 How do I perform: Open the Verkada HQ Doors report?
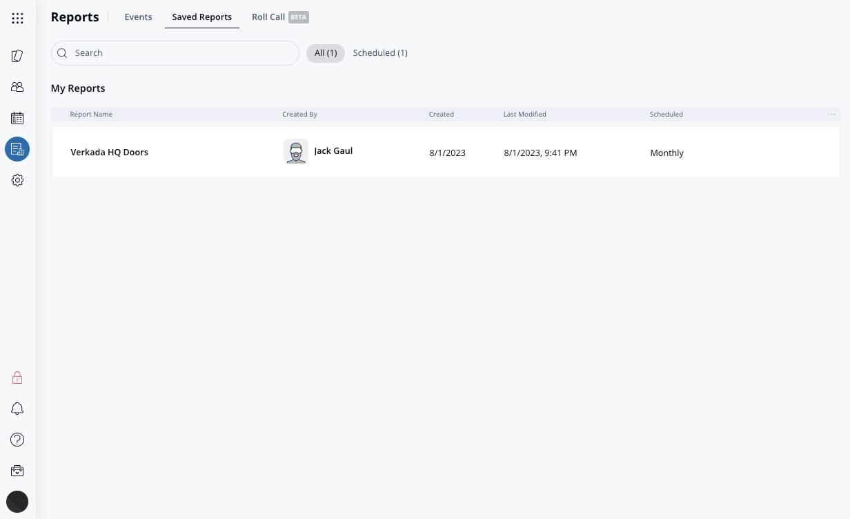coord(110,153)
